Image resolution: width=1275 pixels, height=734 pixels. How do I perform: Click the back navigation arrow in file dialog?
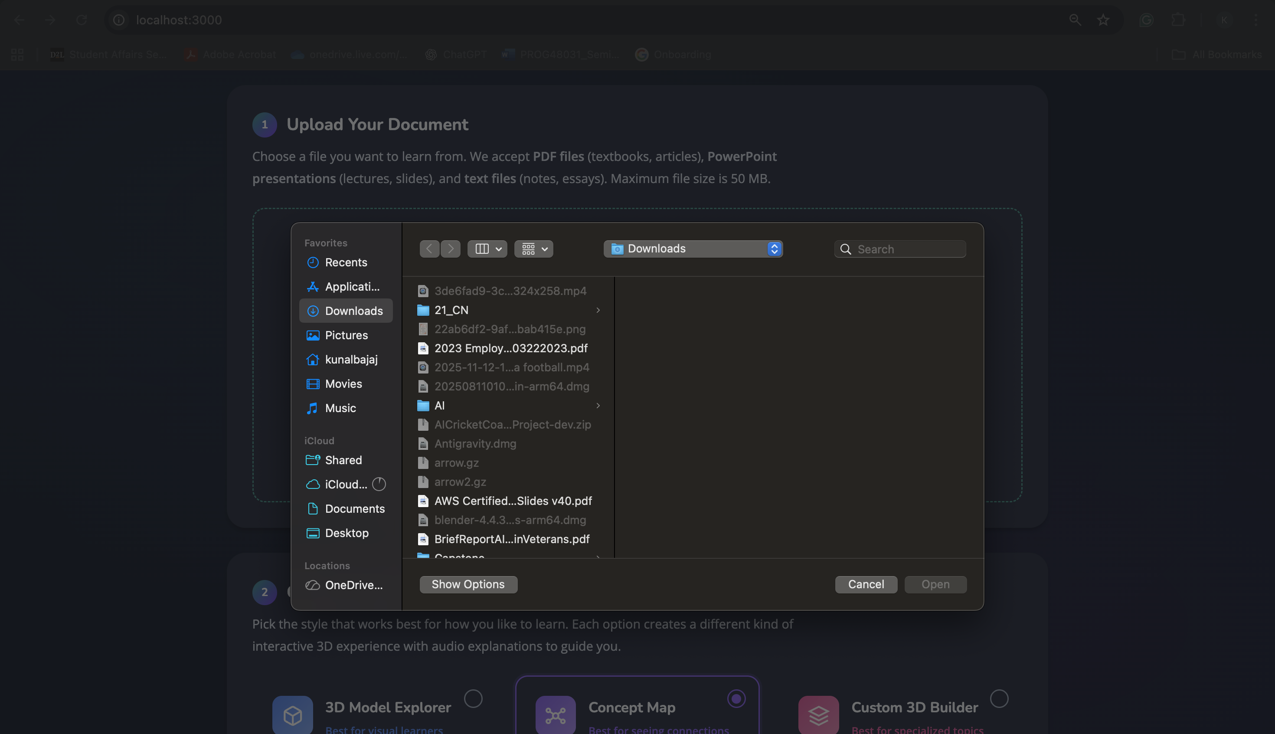(x=429, y=249)
